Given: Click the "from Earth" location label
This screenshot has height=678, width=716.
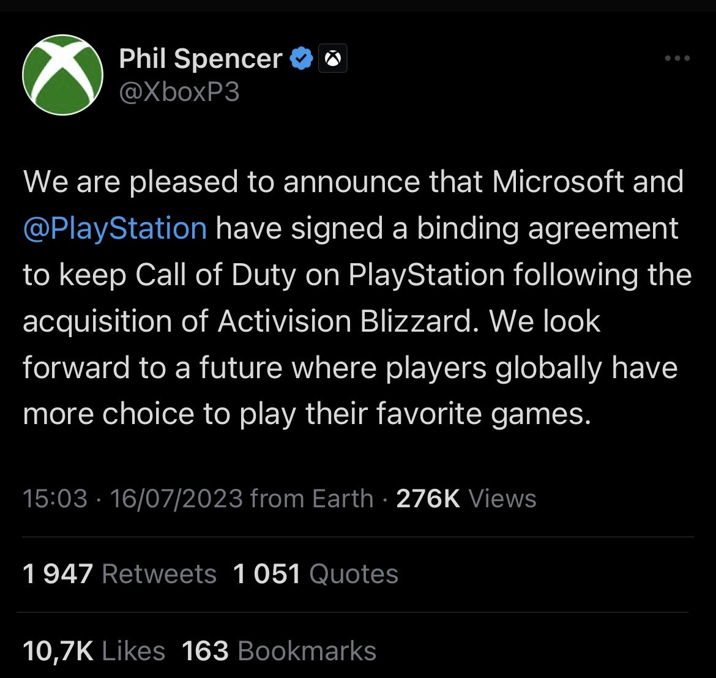Looking at the screenshot, I should pyautogui.click(x=312, y=499).
